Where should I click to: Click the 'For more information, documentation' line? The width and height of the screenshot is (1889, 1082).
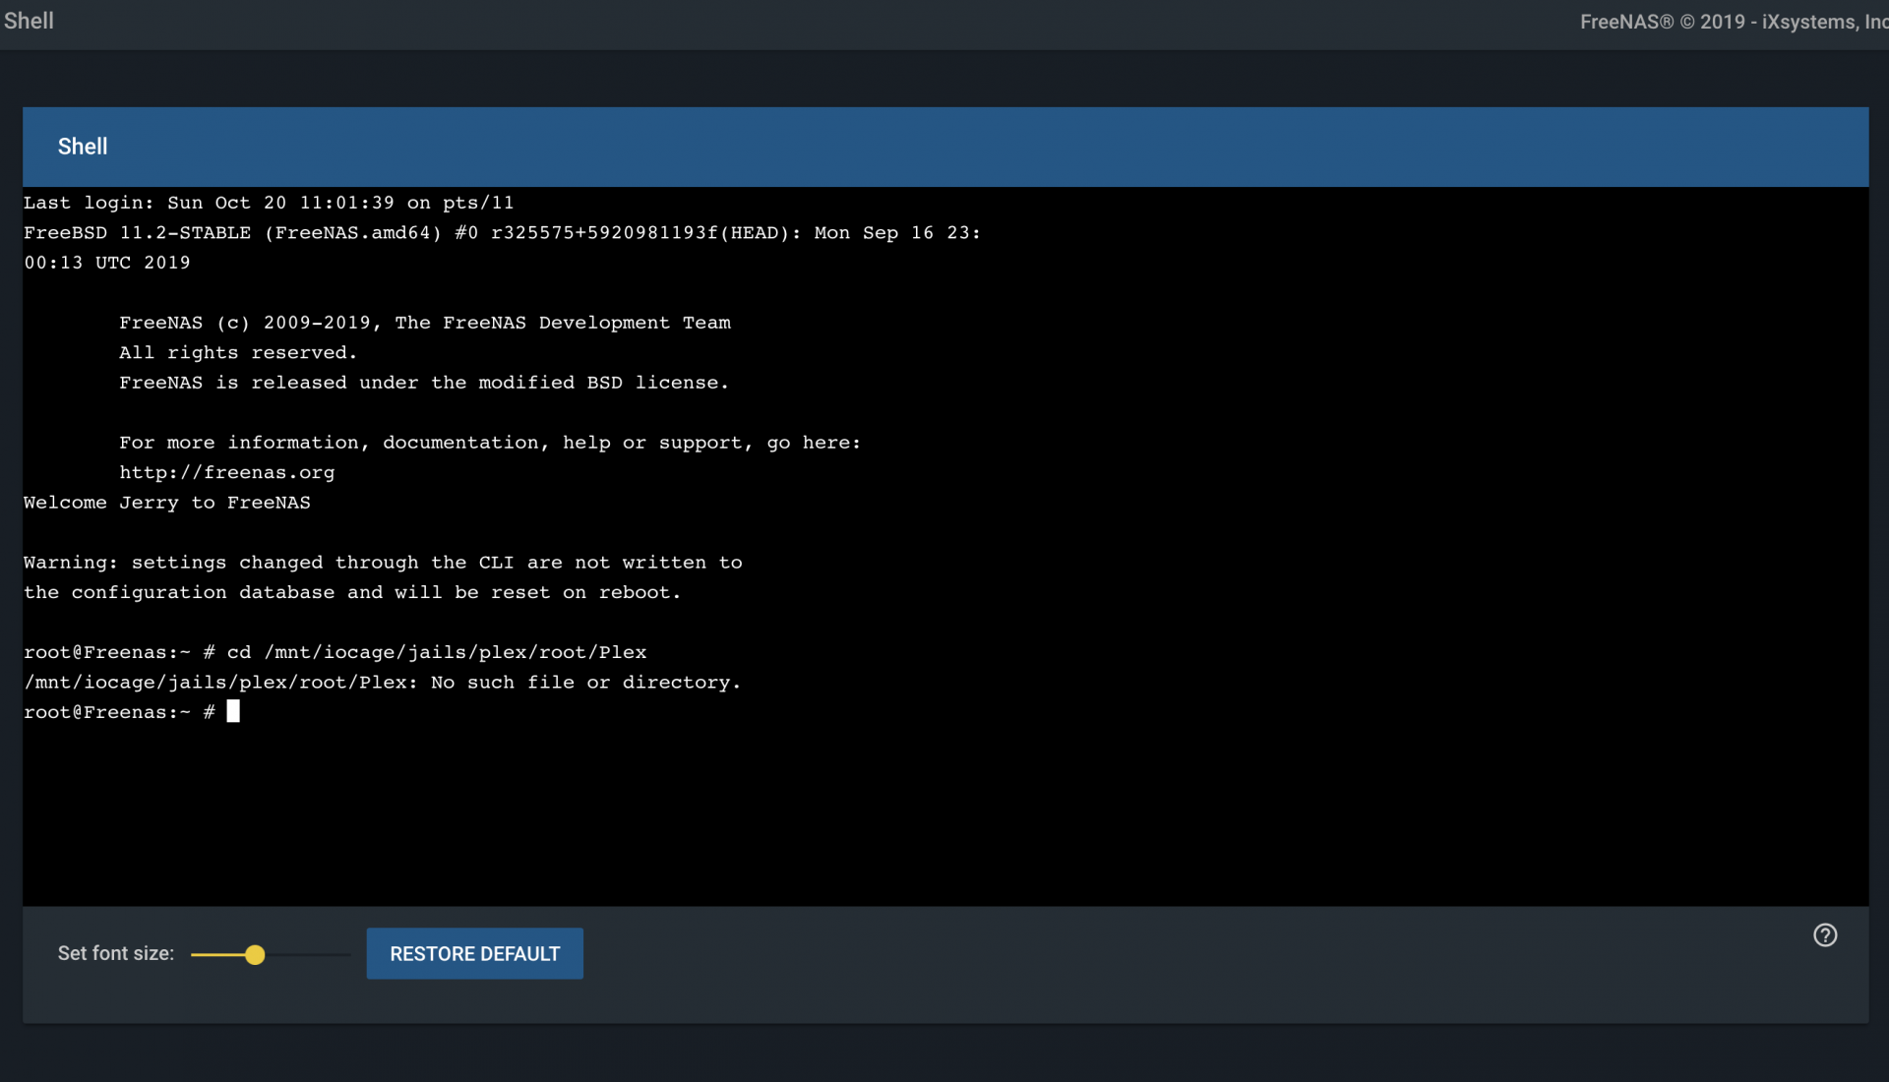coord(490,443)
